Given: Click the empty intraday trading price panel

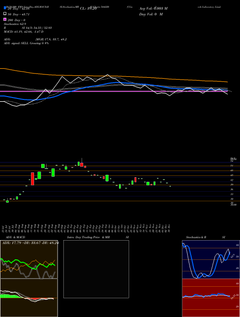Looking at the screenshot, I should [96, 269].
